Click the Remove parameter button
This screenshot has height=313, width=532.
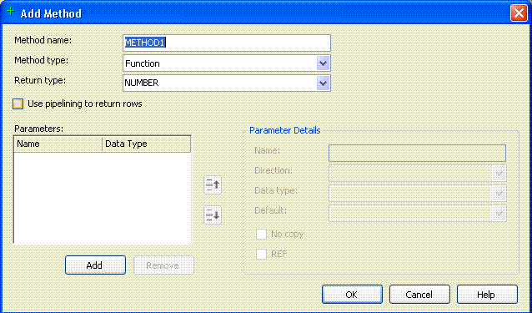164,265
